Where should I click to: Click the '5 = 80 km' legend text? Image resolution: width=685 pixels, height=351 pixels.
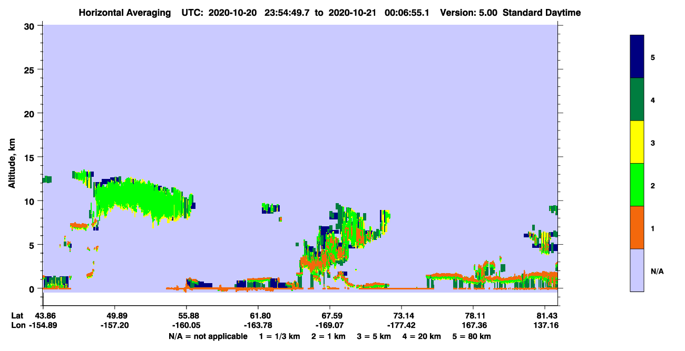(x=472, y=336)
